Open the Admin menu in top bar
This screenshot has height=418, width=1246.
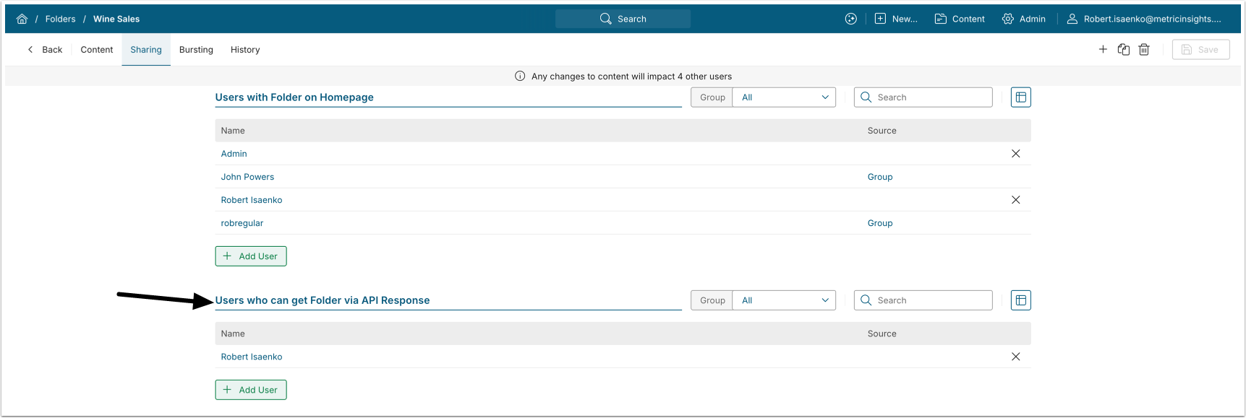tap(1024, 19)
